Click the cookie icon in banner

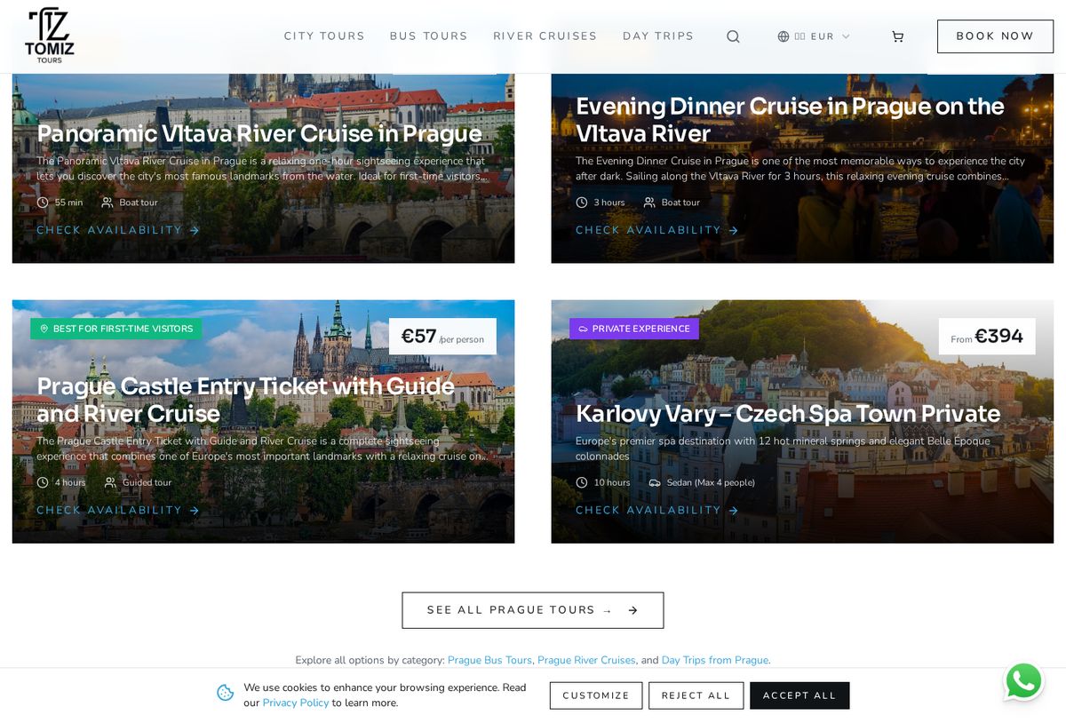click(226, 693)
